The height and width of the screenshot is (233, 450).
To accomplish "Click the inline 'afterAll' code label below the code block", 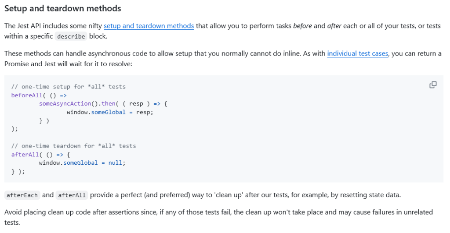I will point(72,195).
